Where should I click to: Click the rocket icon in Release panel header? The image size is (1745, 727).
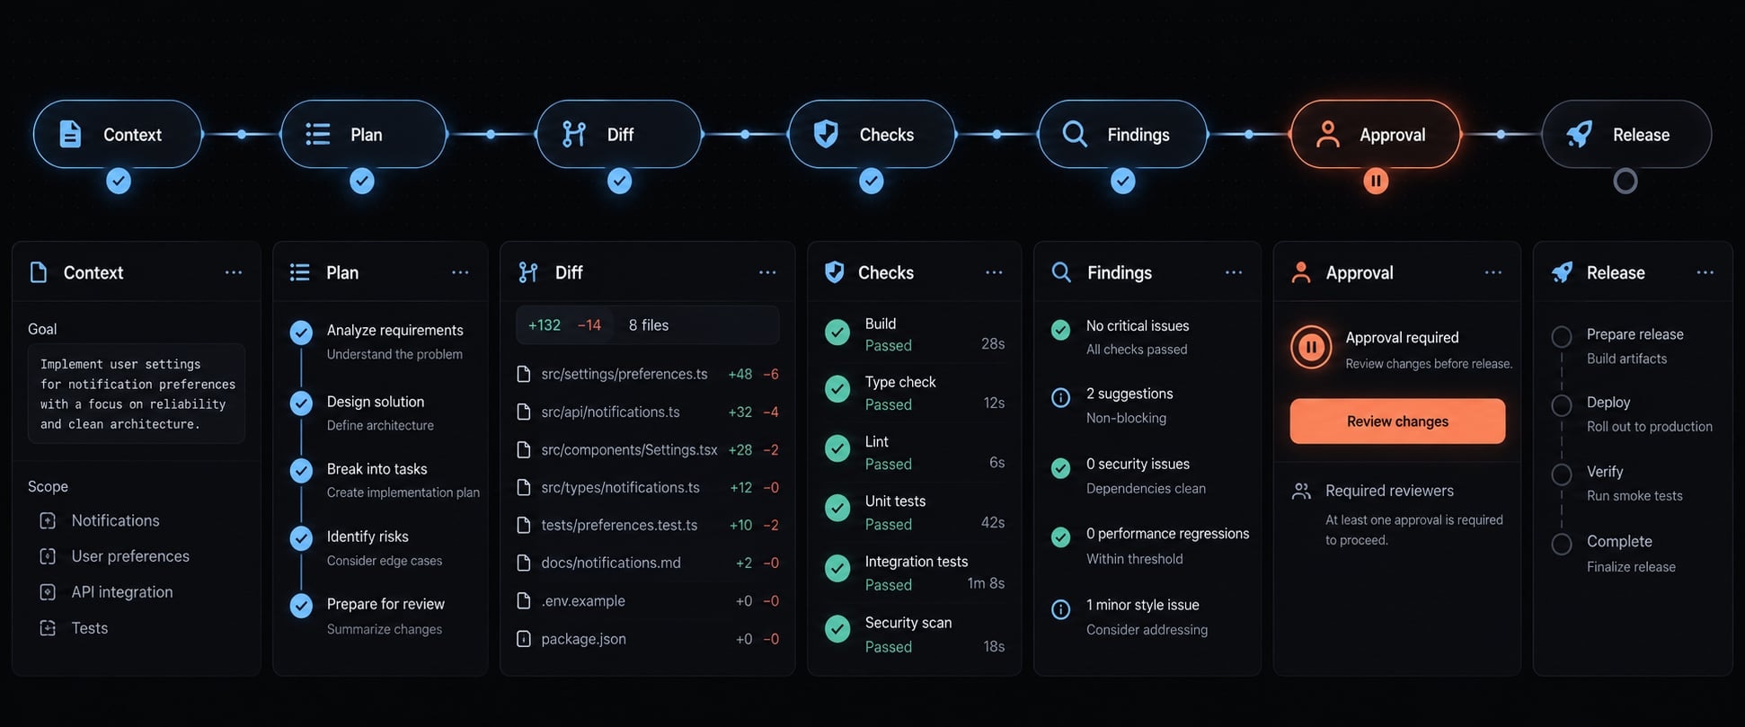pos(1562,272)
